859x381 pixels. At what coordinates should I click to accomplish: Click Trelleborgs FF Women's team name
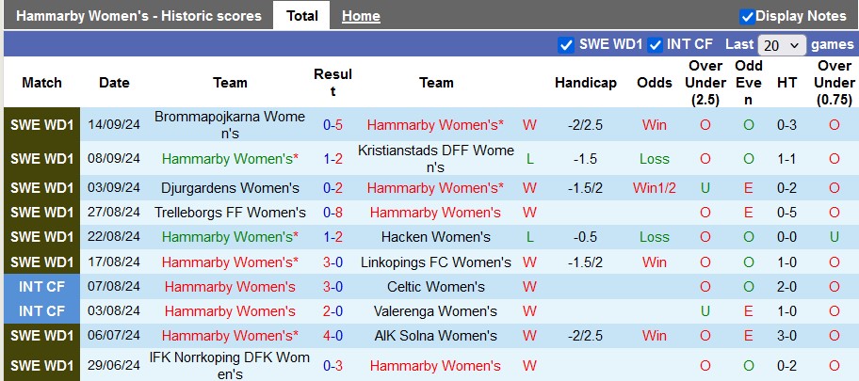tap(230, 213)
